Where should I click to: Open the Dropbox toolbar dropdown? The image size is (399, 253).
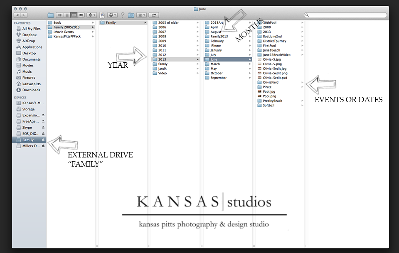[x=112, y=15]
